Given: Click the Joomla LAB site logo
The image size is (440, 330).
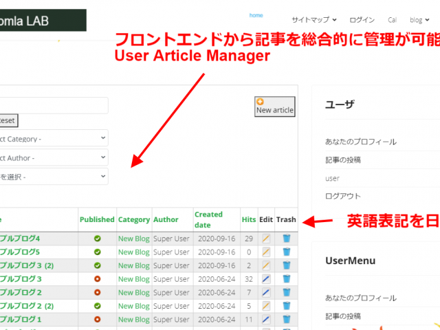Looking at the screenshot, I should point(43,20).
